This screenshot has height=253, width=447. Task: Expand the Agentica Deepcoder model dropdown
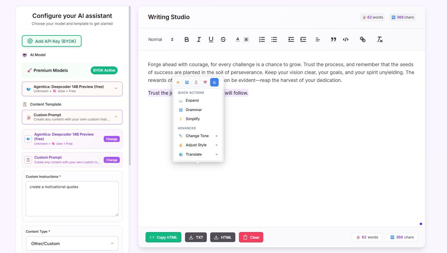click(72, 89)
